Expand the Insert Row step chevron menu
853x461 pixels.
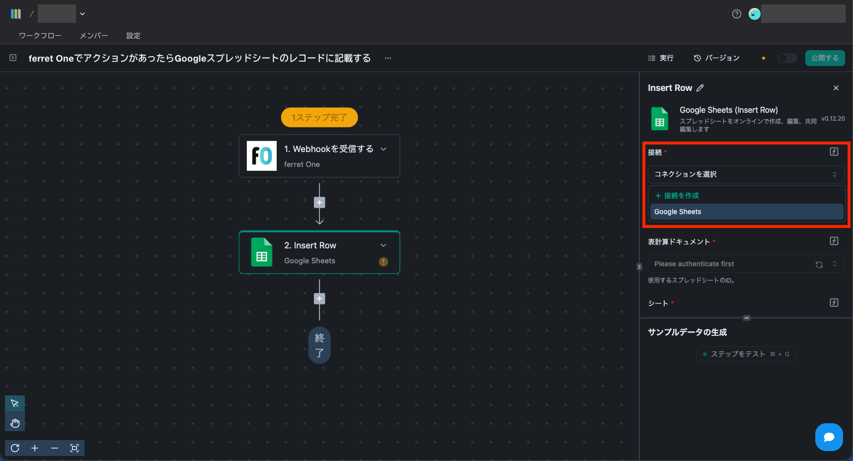point(384,245)
